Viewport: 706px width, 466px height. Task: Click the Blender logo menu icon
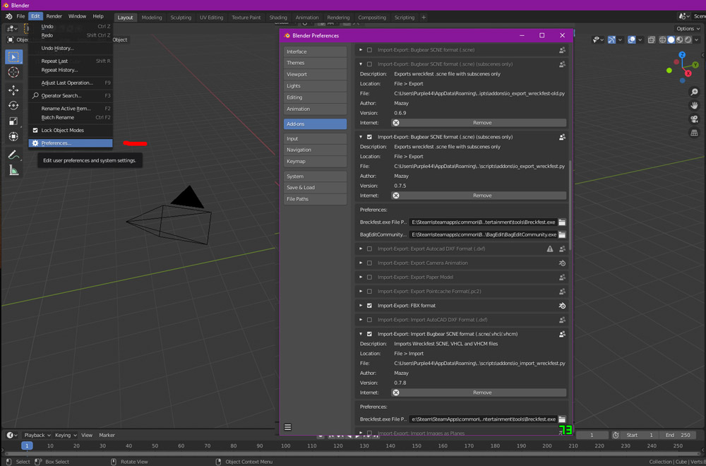[x=8, y=16]
